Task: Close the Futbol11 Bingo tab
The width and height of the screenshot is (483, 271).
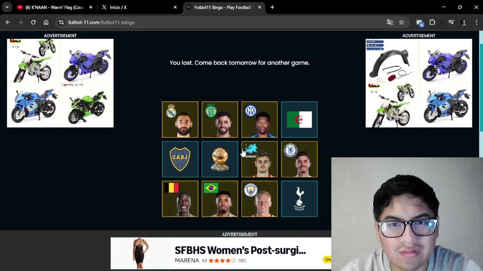Action: (x=260, y=7)
